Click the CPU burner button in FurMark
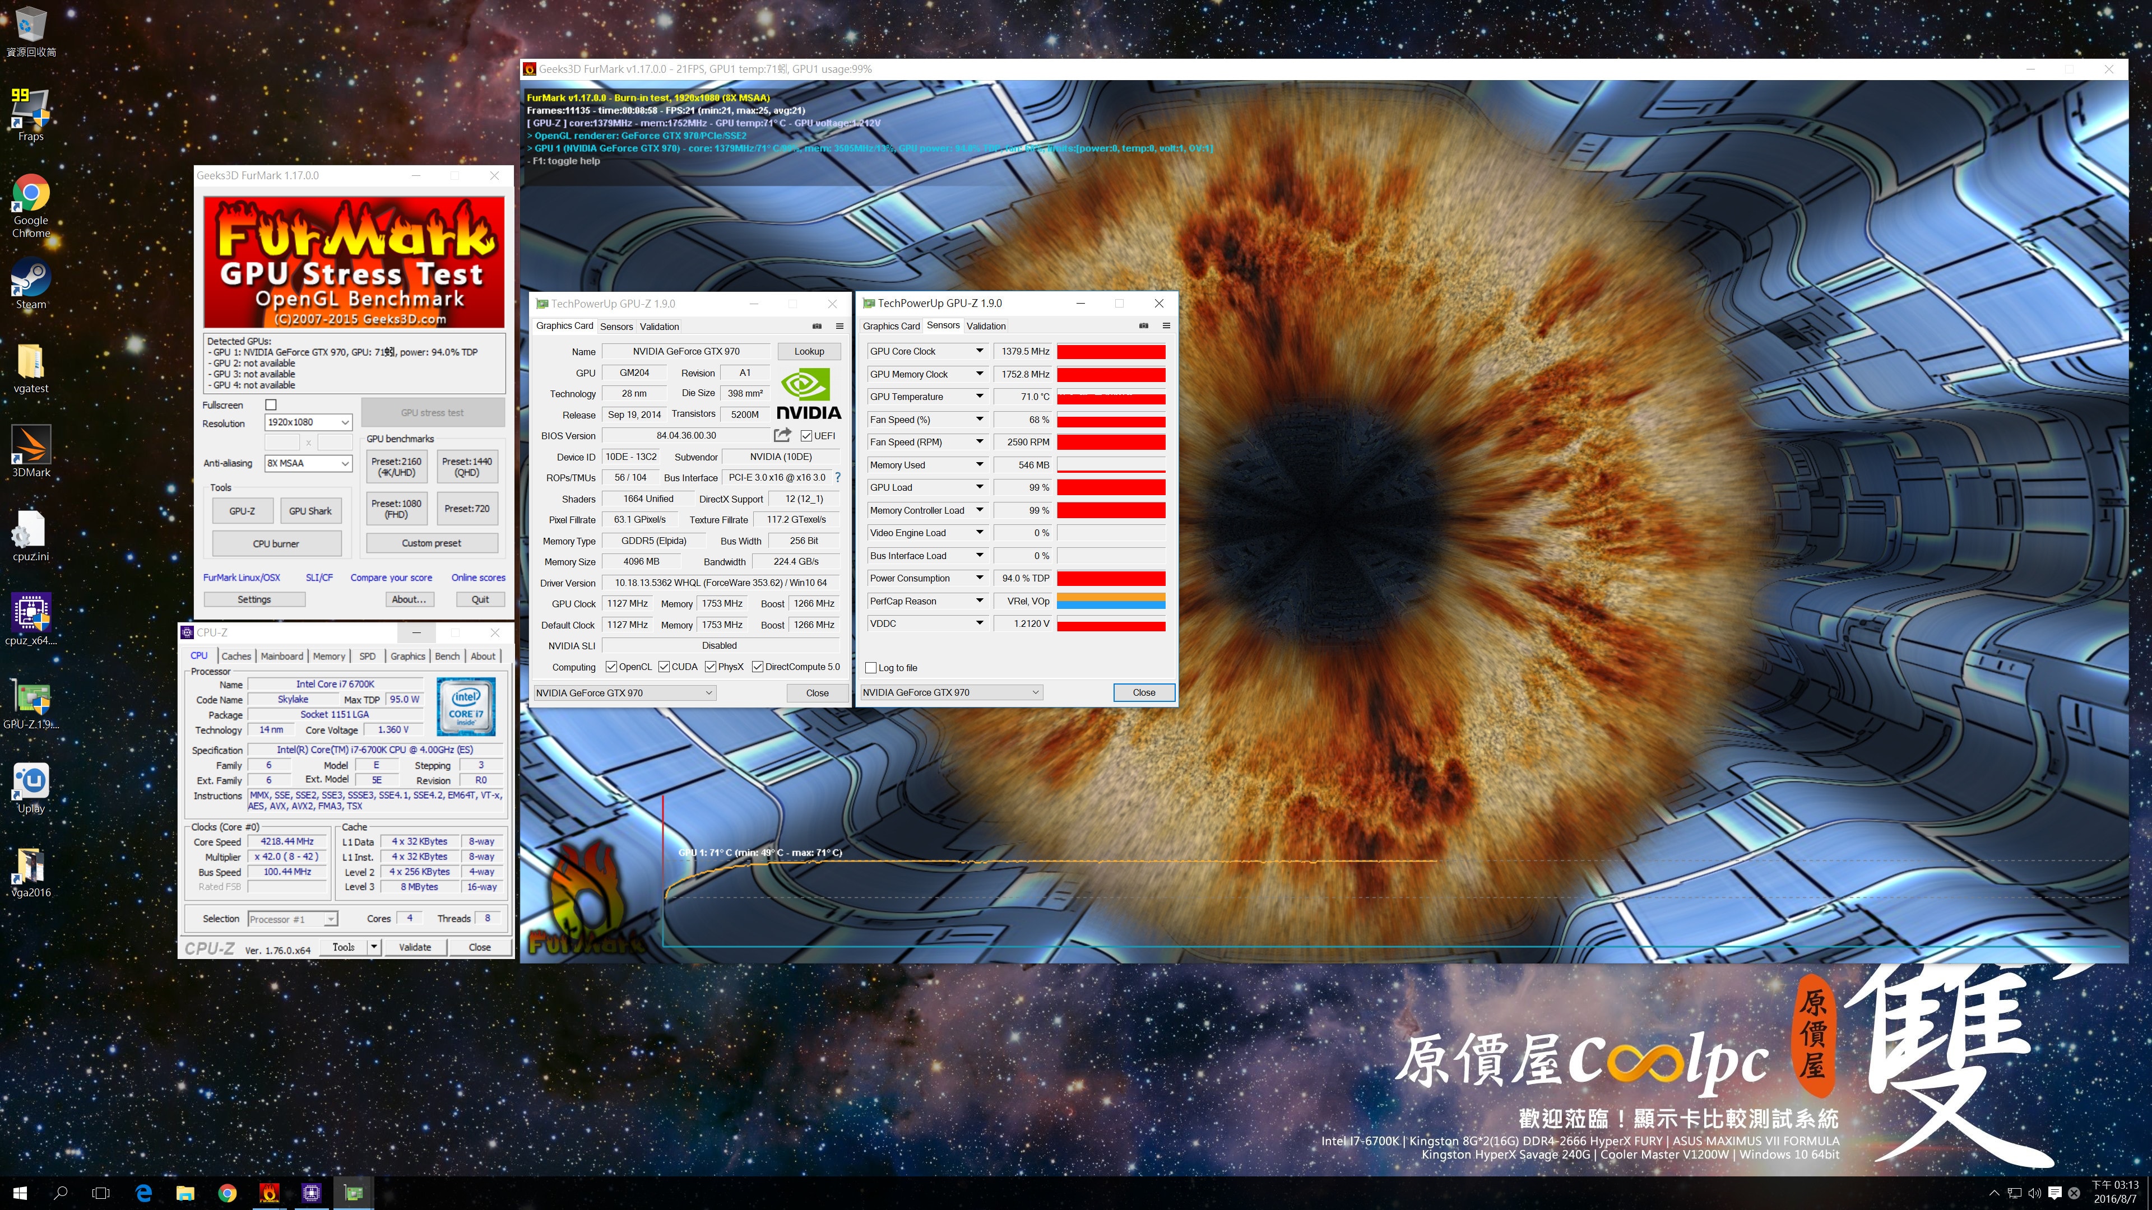 (x=276, y=543)
